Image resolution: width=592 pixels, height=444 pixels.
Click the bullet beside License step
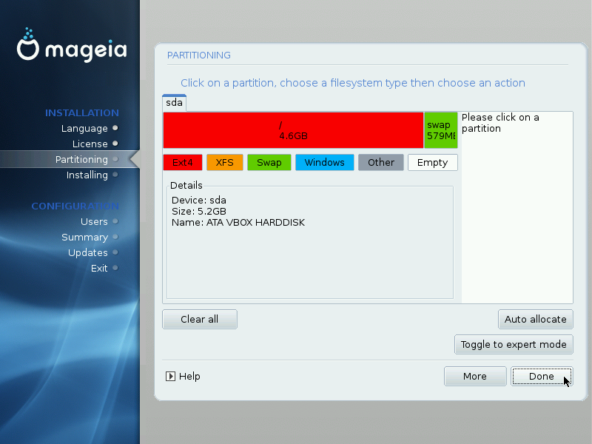(x=115, y=144)
